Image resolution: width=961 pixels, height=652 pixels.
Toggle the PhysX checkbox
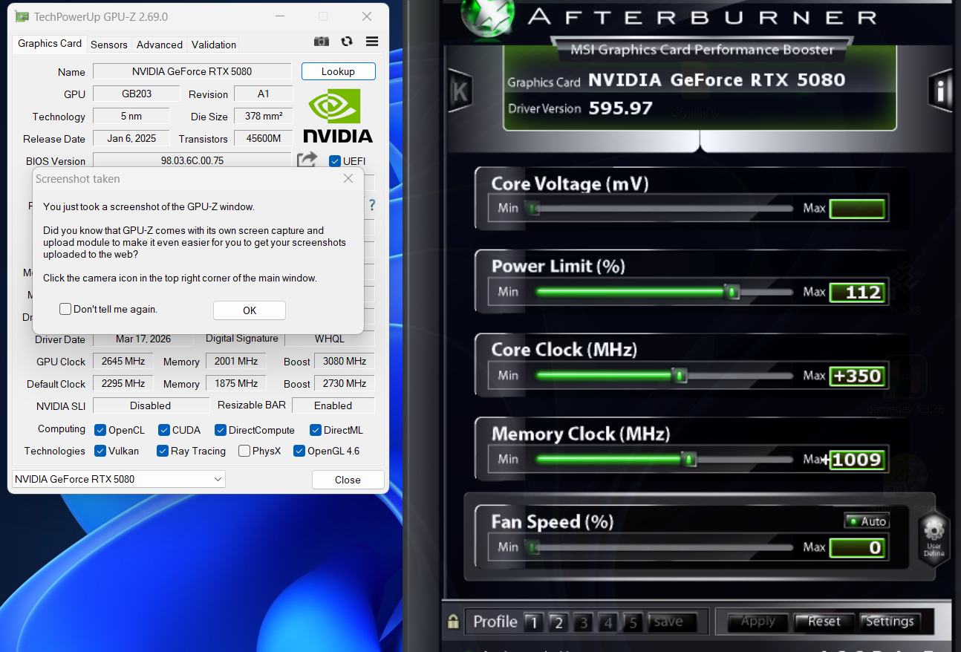(x=244, y=451)
